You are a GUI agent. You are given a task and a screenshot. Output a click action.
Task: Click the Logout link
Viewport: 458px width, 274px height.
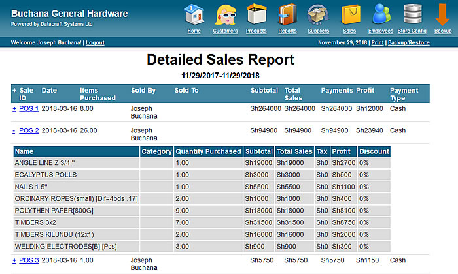(x=95, y=43)
